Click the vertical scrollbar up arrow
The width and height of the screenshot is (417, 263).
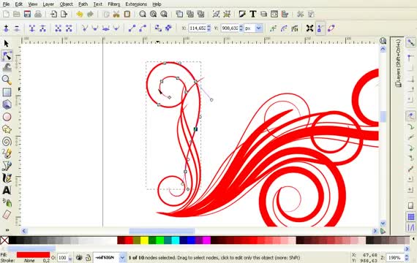383,49
